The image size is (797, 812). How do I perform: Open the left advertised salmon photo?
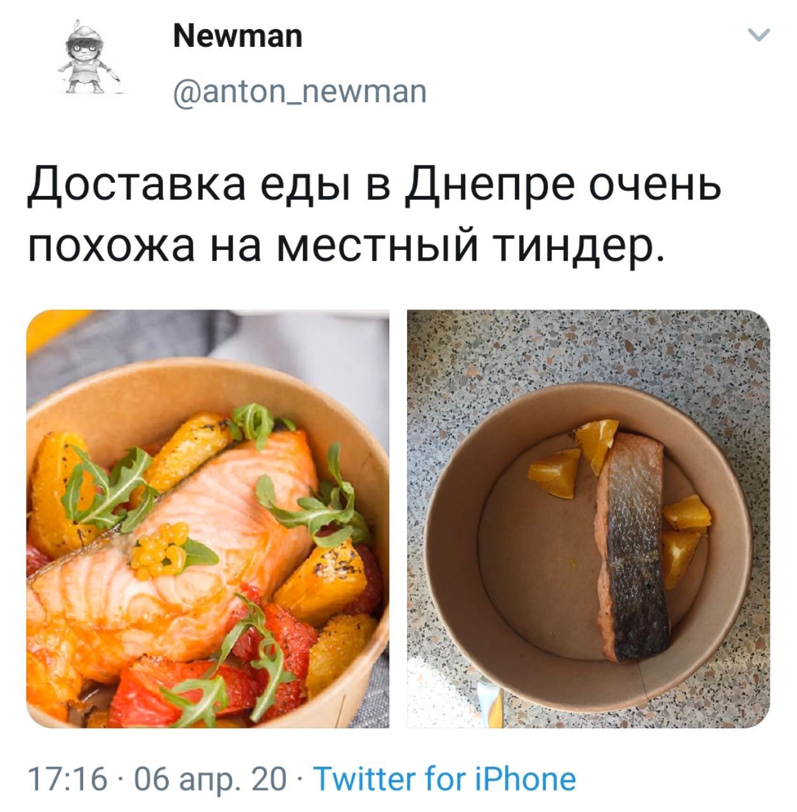(x=207, y=518)
